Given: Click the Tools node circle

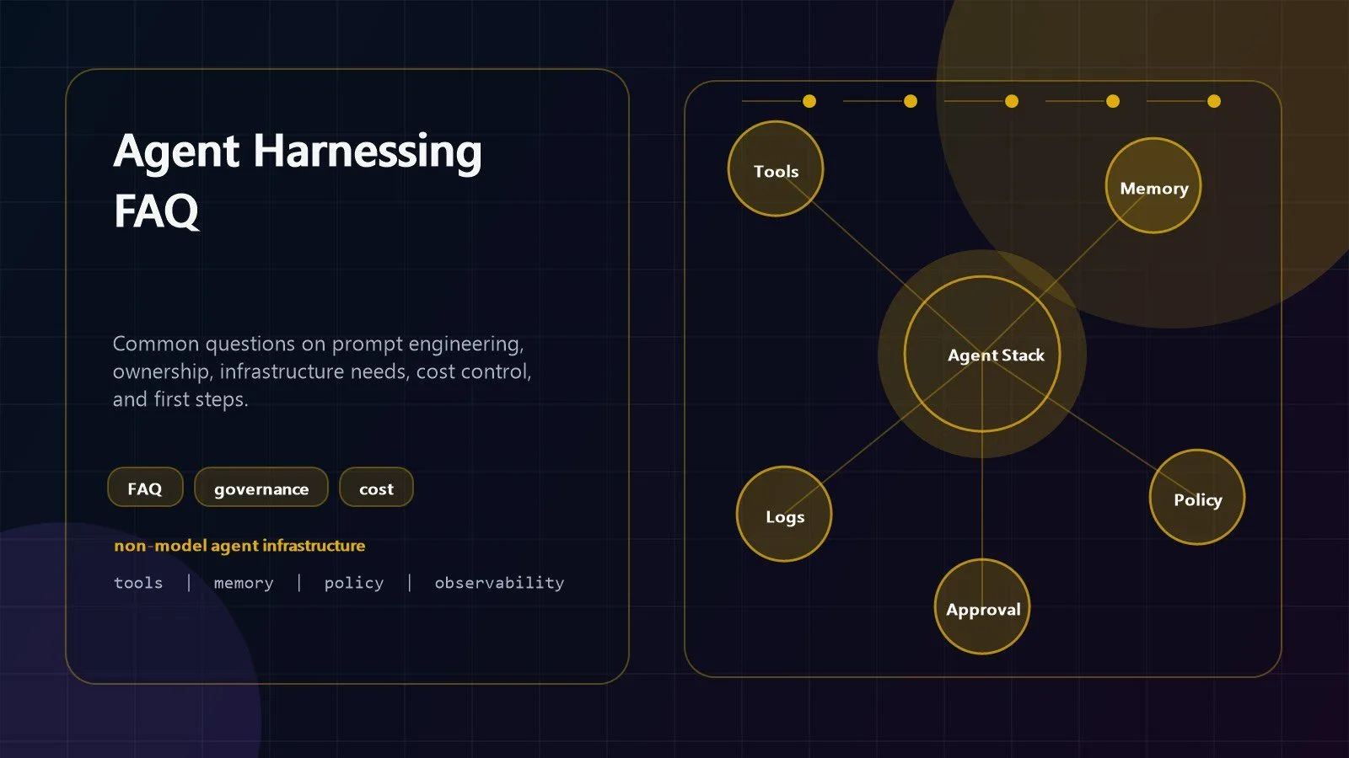Looking at the screenshot, I should [x=776, y=169].
